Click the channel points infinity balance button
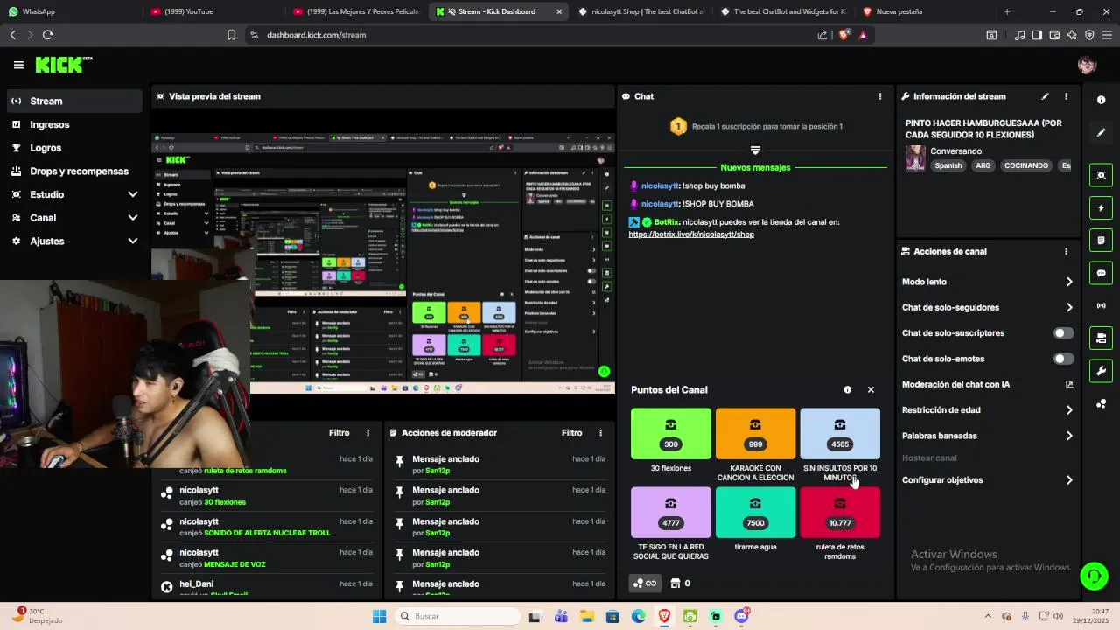The height and width of the screenshot is (630, 1120). 645,584
